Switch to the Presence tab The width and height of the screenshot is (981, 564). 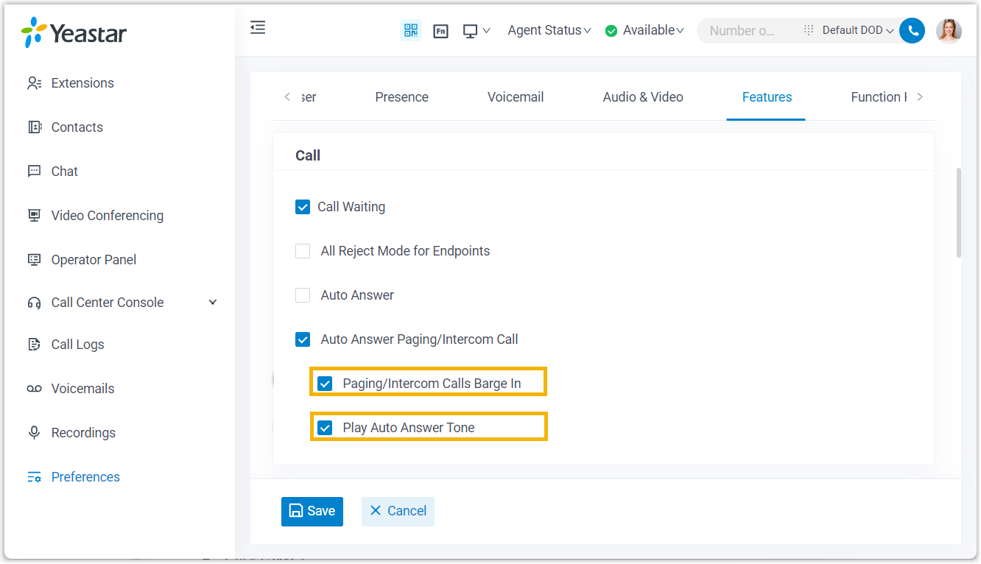tap(401, 97)
